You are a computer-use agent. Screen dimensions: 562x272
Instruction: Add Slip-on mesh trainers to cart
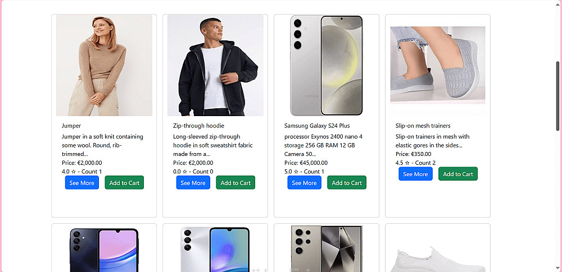[x=458, y=174]
